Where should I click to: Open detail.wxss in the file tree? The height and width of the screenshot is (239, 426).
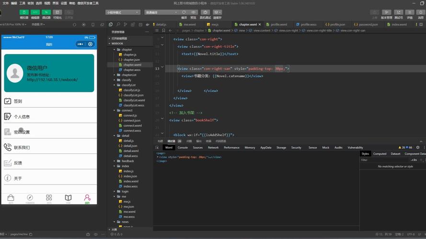(x=131, y=156)
